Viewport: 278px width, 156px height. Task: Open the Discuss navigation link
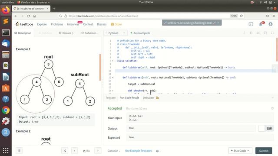pos(102,24)
